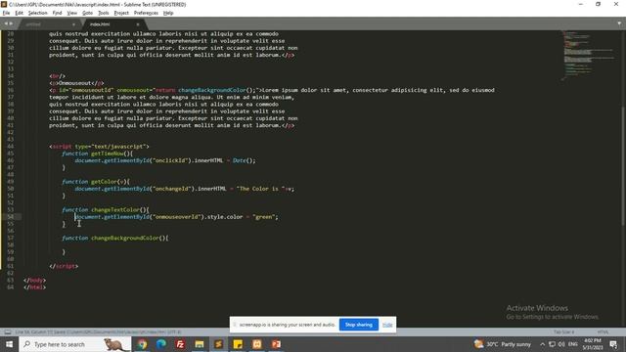Screen dimensions: 626x352
Task: Open the File menu
Action: click(6, 13)
